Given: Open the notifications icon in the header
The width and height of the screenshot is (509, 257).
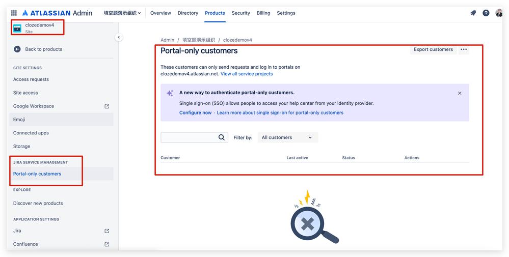Looking at the screenshot, I should coord(473,13).
